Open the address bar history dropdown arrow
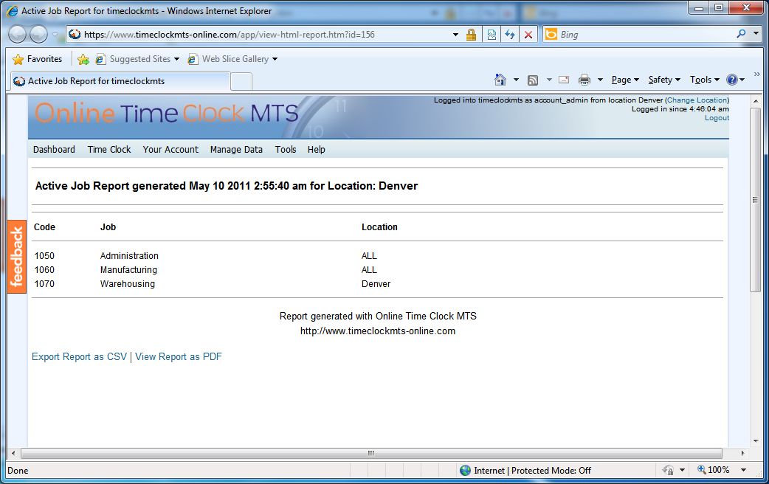 pyautogui.click(x=455, y=35)
